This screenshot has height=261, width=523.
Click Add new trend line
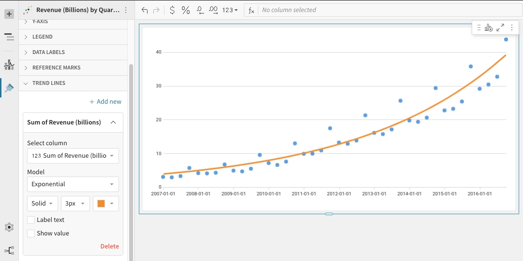tap(105, 102)
